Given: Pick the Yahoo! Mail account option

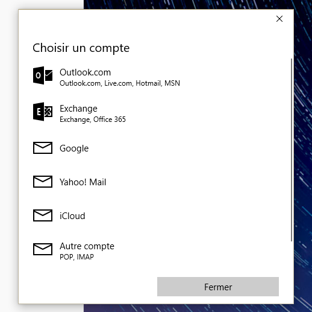Looking at the screenshot, I should pyautogui.click(x=83, y=182).
